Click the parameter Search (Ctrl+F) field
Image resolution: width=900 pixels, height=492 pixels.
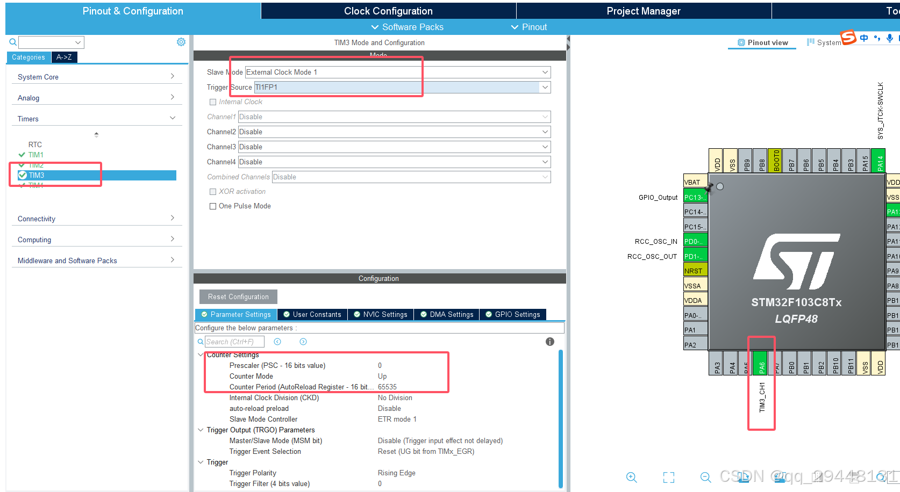coord(235,342)
